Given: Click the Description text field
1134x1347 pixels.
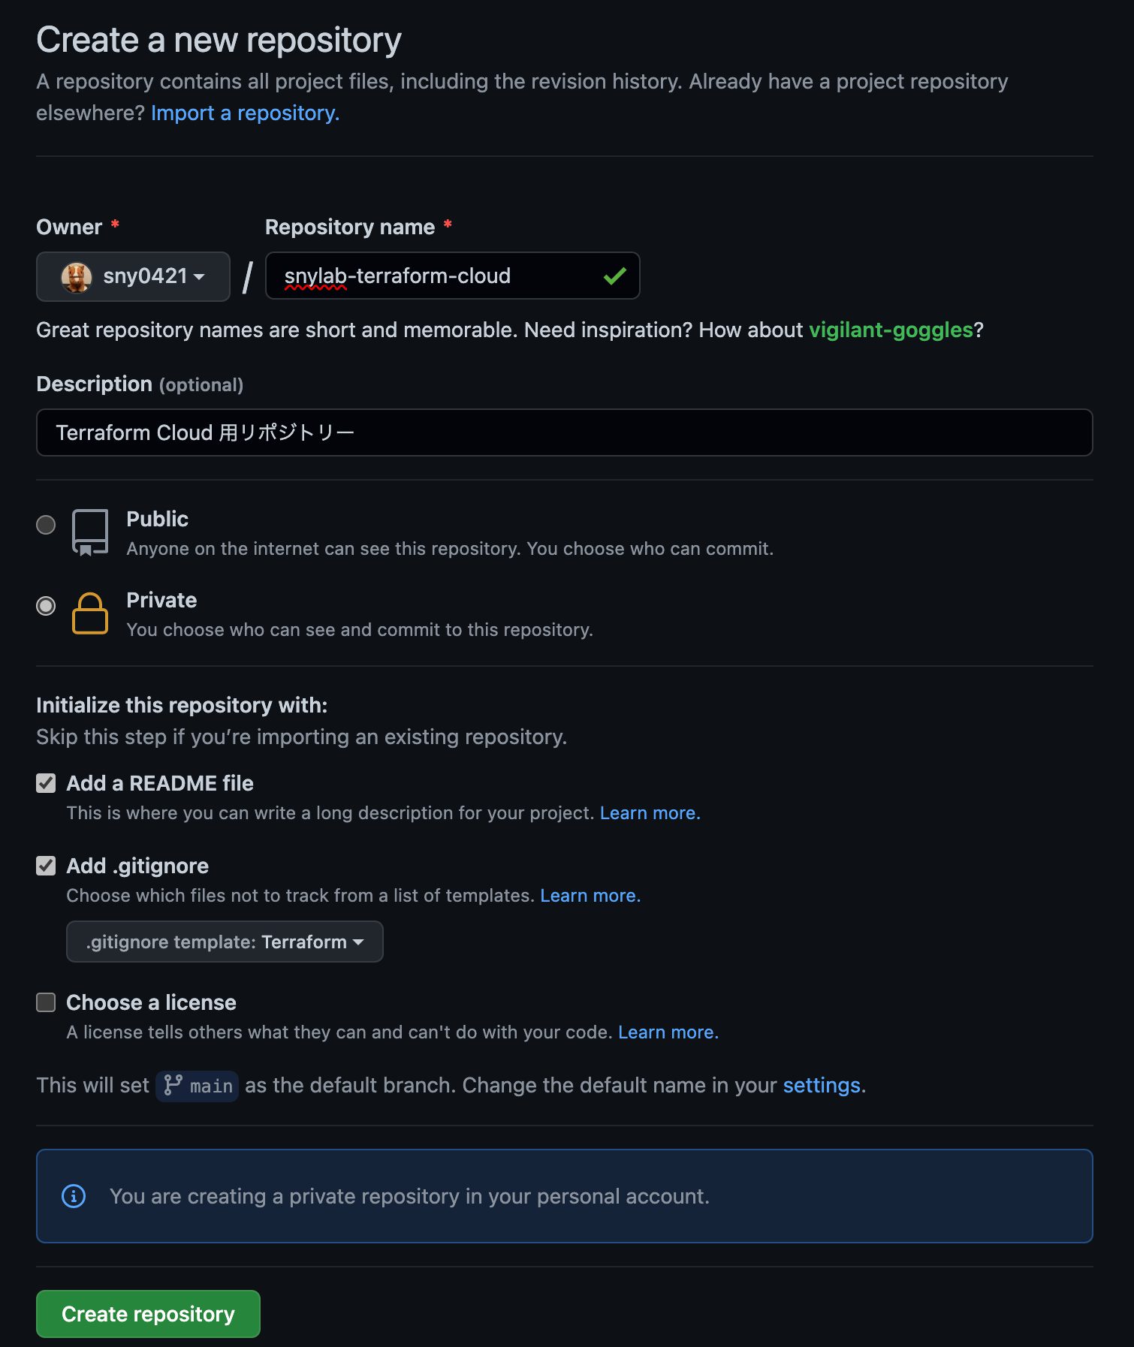Looking at the screenshot, I should [563, 432].
